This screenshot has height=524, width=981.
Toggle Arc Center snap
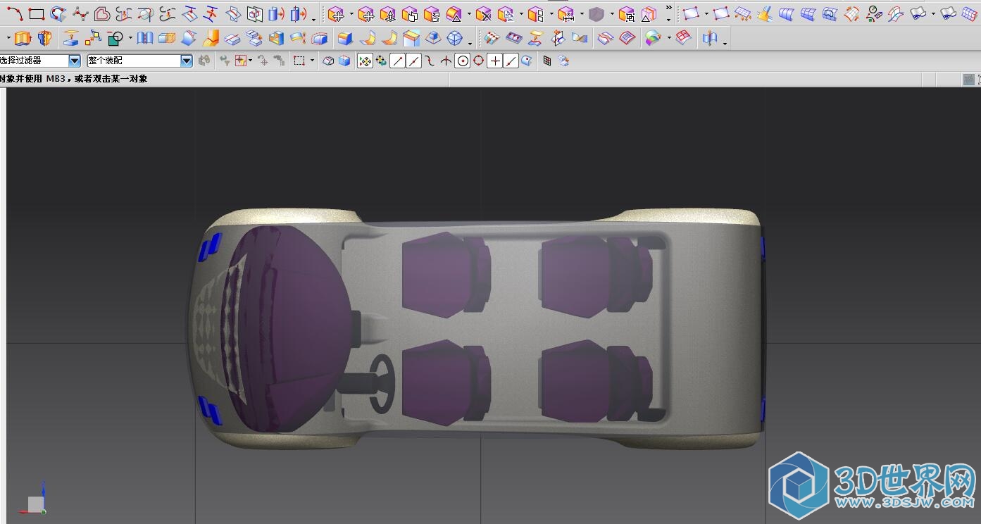point(463,61)
